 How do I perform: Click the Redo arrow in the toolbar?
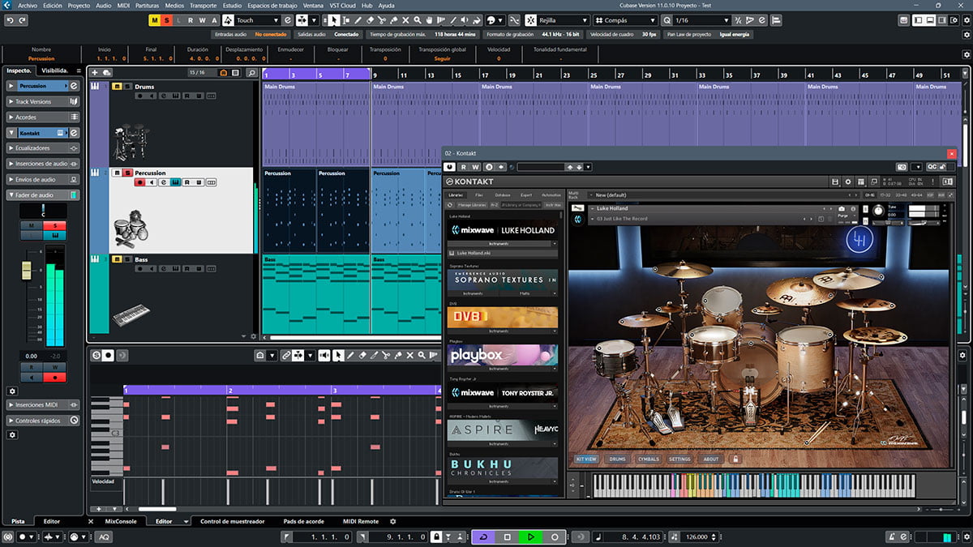23,19
